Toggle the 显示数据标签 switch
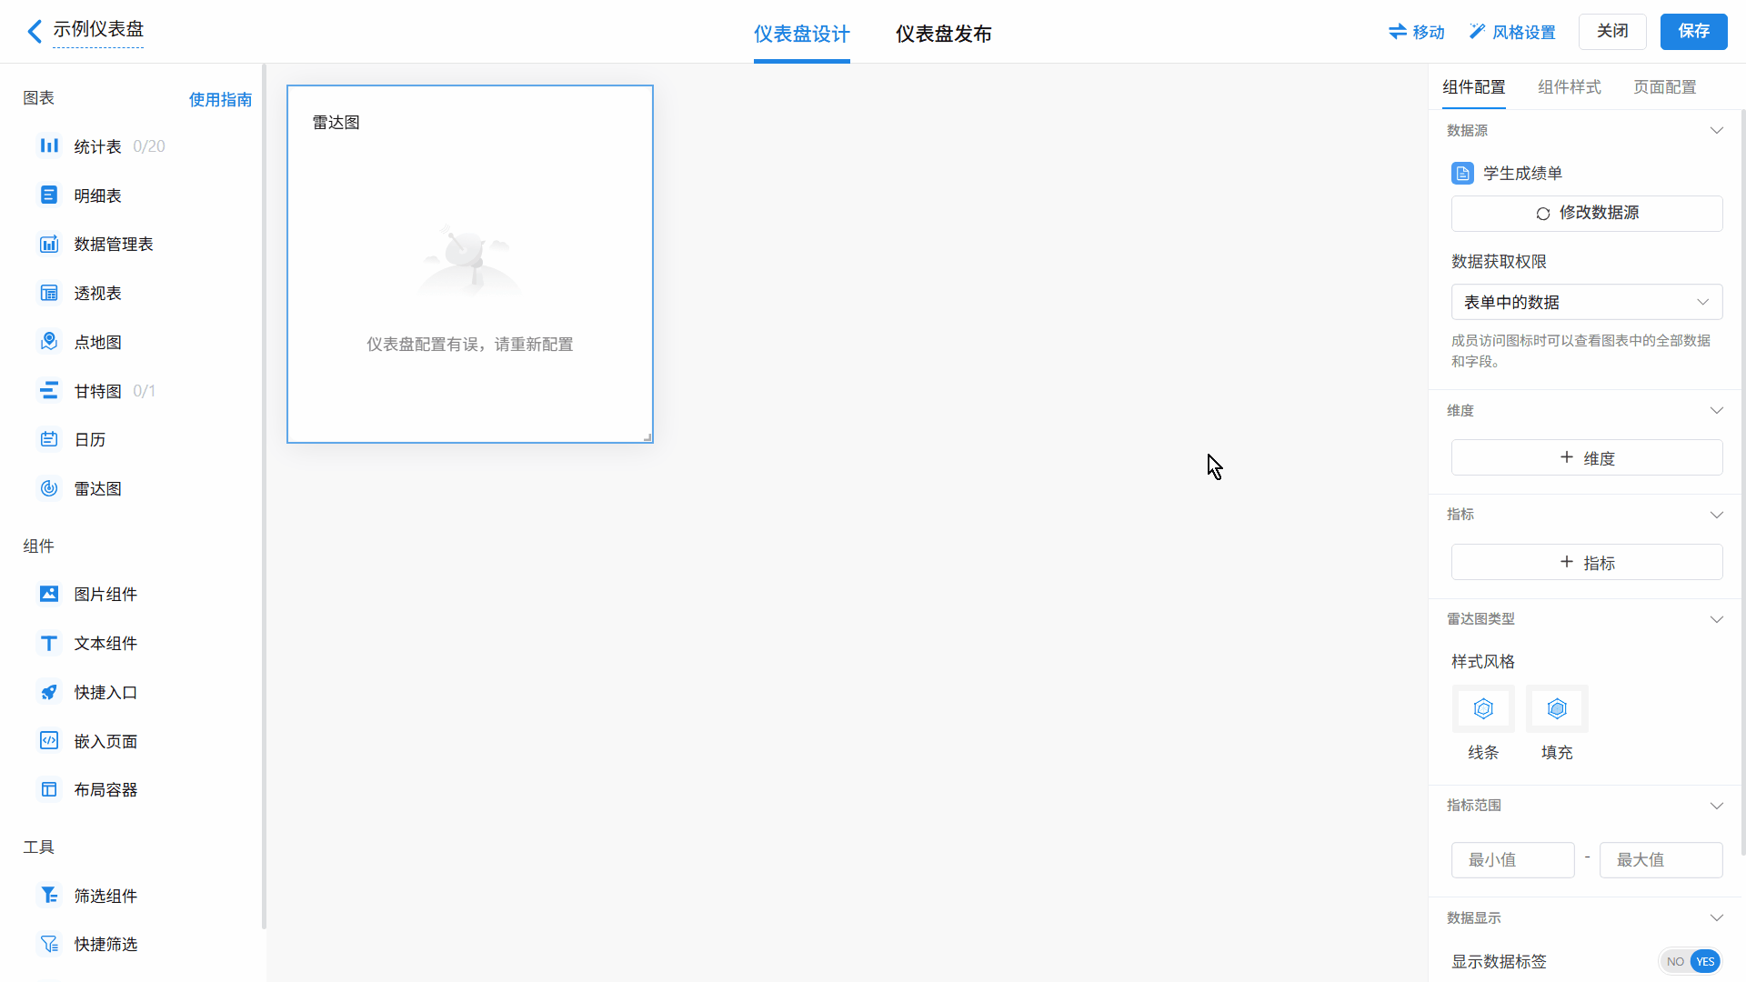Image resolution: width=1746 pixels, height=982 pixels. 1691,961
